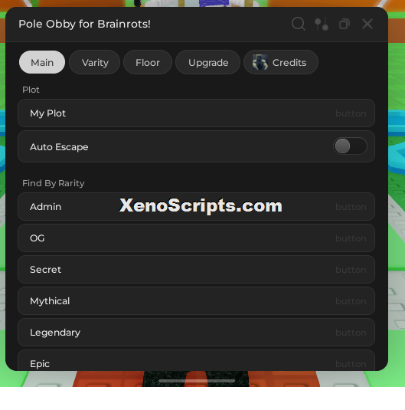Click the Legendary rarity button

click(197, 332)
